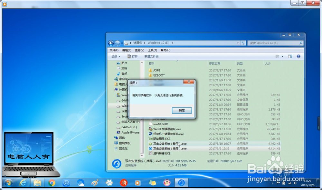This screenshot has width=322, height=190.
Task: Click 图片 in the navigation pane
Action: point(124,63)
